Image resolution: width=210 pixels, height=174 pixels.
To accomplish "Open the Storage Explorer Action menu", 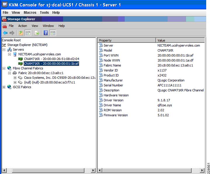I will [x=22, y=26].
